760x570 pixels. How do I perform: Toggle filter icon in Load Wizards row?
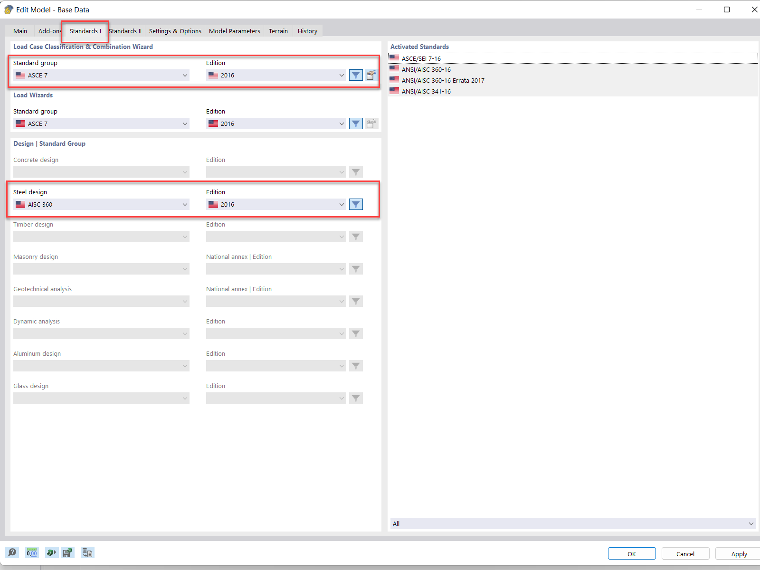click(x=356, y=123)
